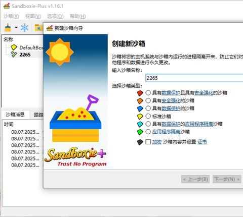Click the yellow 标准沙箱 box icon
Image resolution: width=243 pixels, height=217 pixels.
tap(140, 116)
